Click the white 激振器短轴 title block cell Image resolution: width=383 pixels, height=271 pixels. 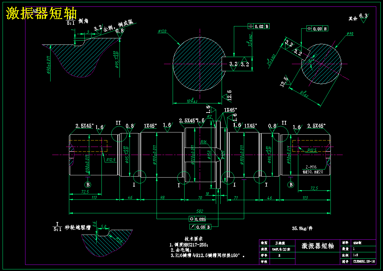[x=318, y=246]
